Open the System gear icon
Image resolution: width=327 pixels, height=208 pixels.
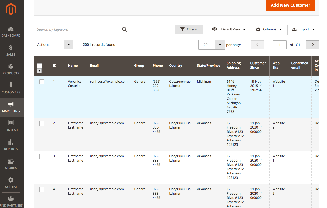tap(11, 180)
